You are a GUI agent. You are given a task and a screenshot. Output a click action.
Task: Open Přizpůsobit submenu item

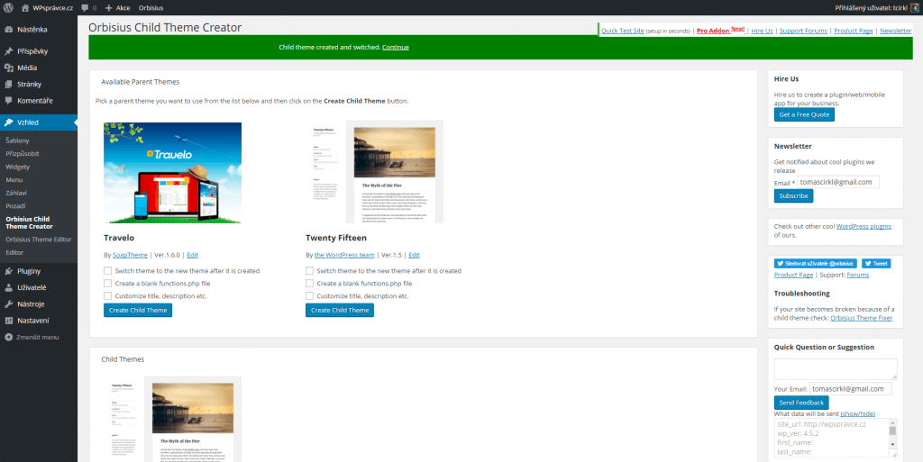[x=23, y=153]
